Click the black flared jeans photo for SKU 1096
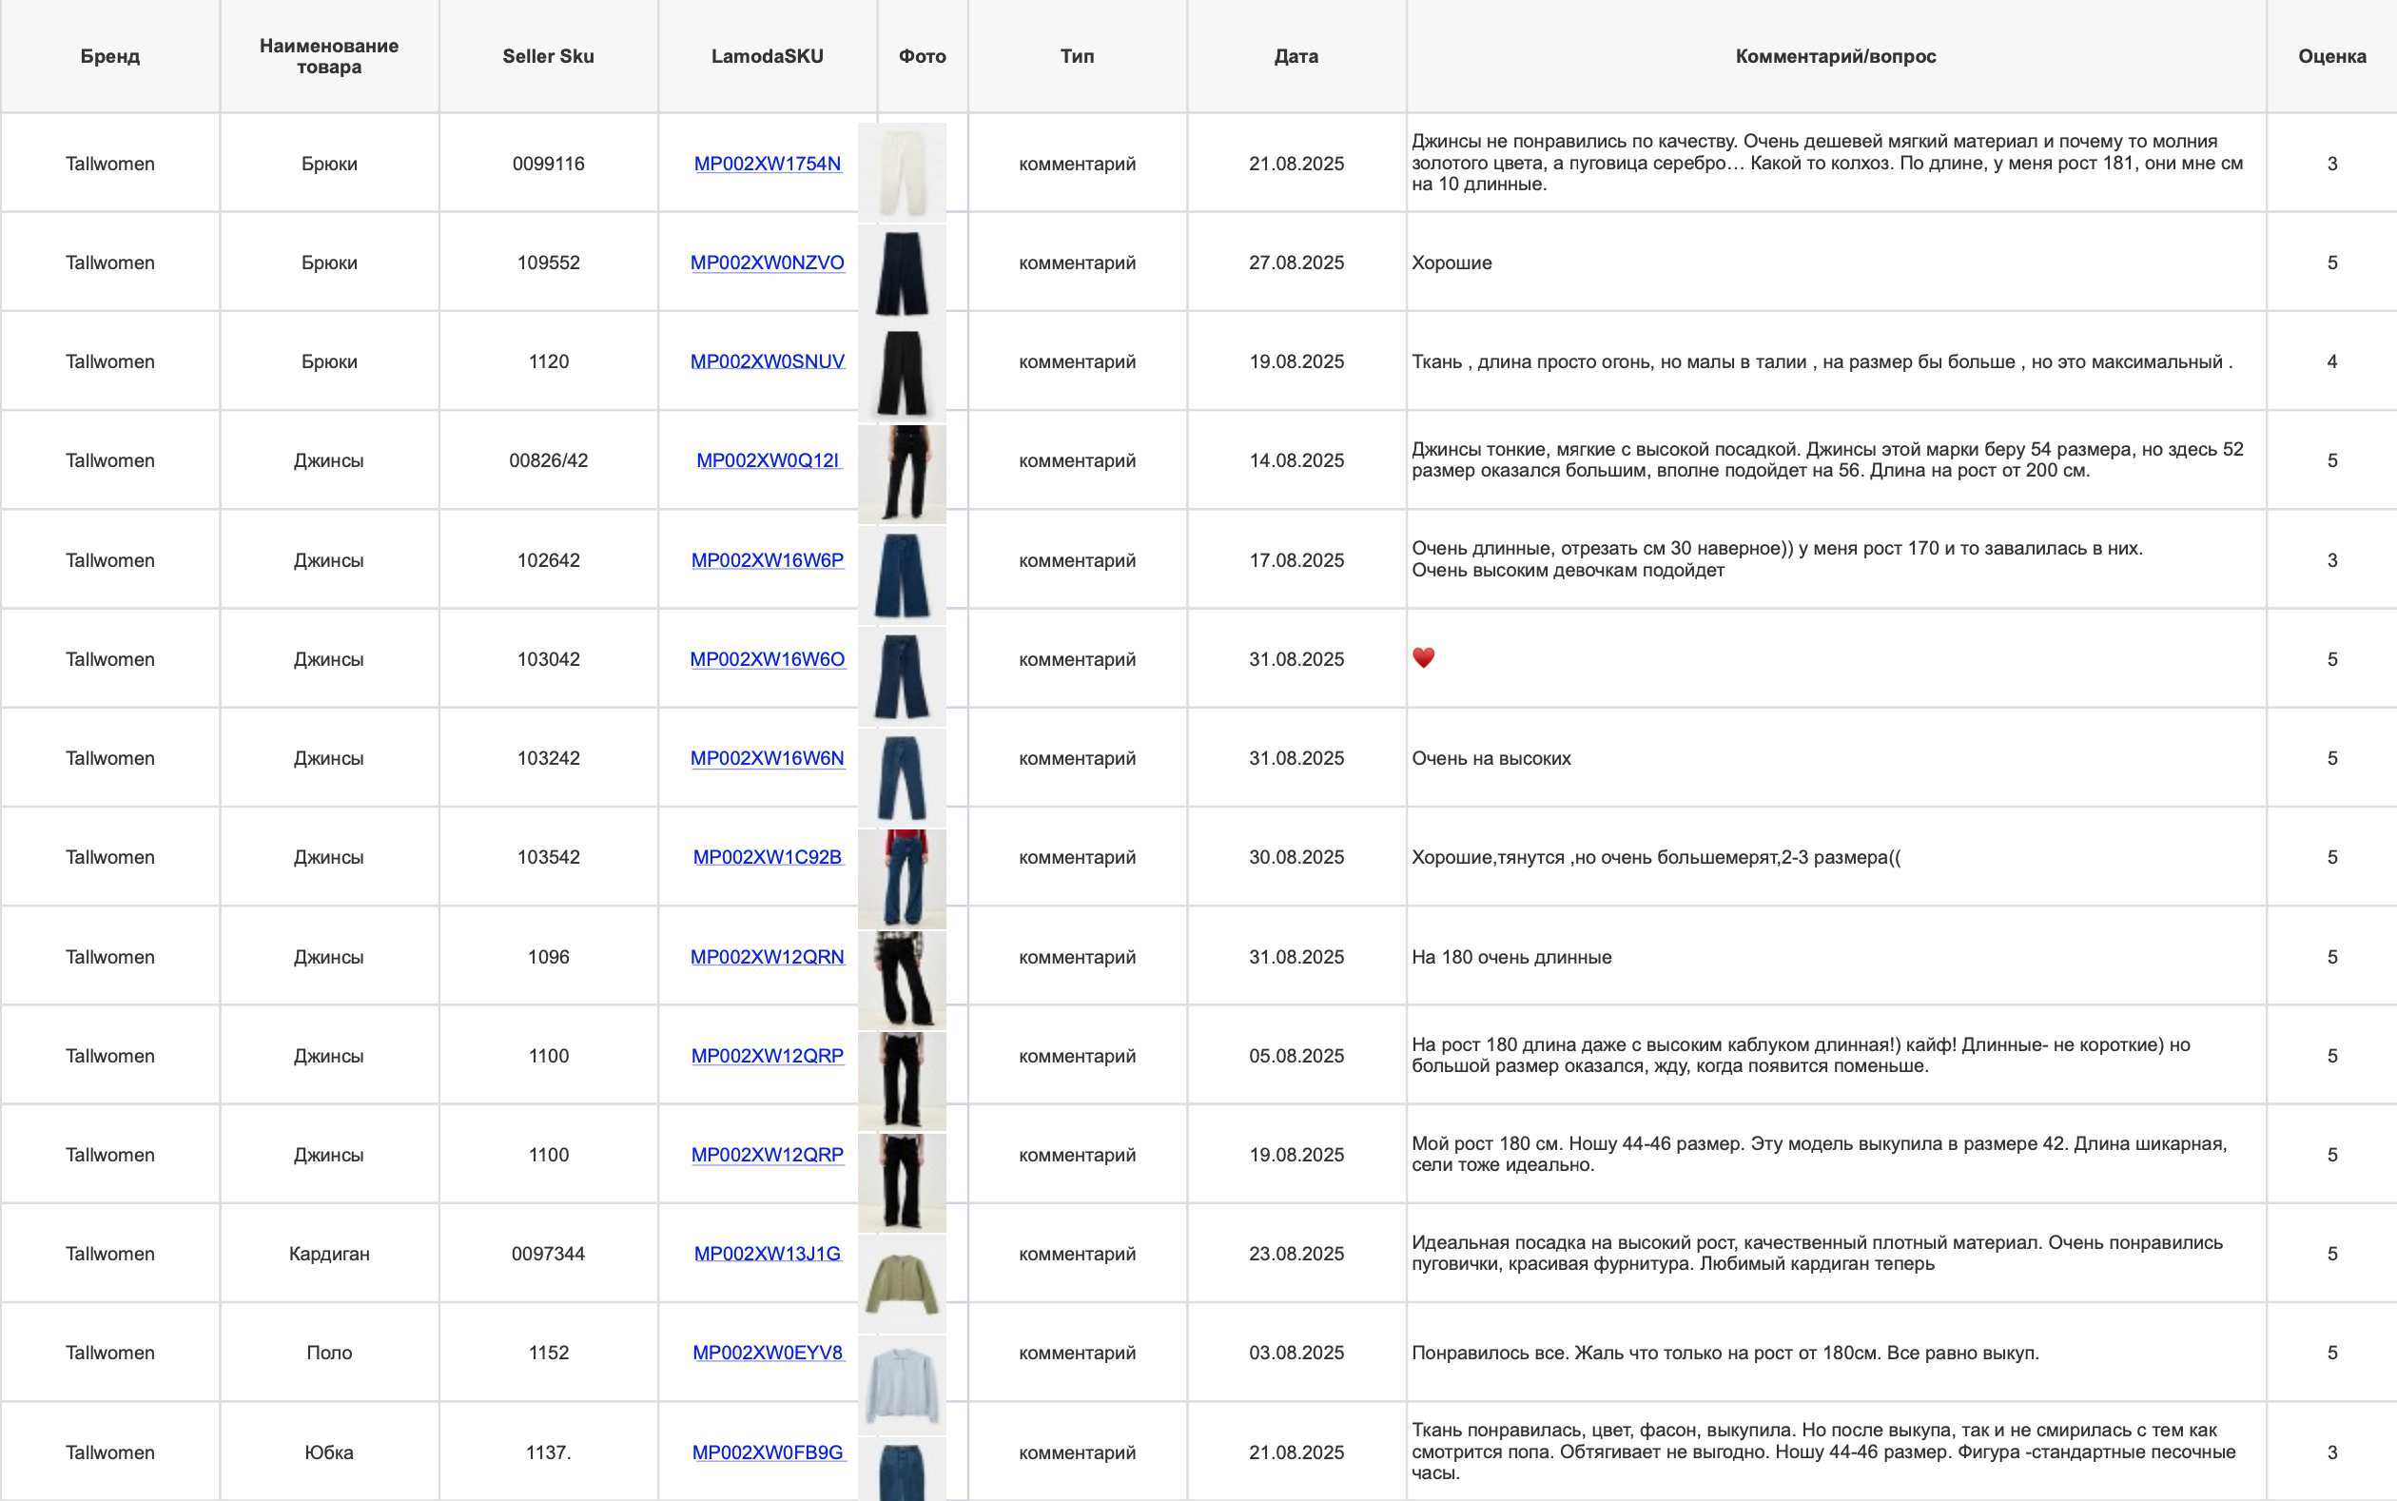Image resolution: width=2397 pixels, height=1501 pixels. (x=901, y=980)
